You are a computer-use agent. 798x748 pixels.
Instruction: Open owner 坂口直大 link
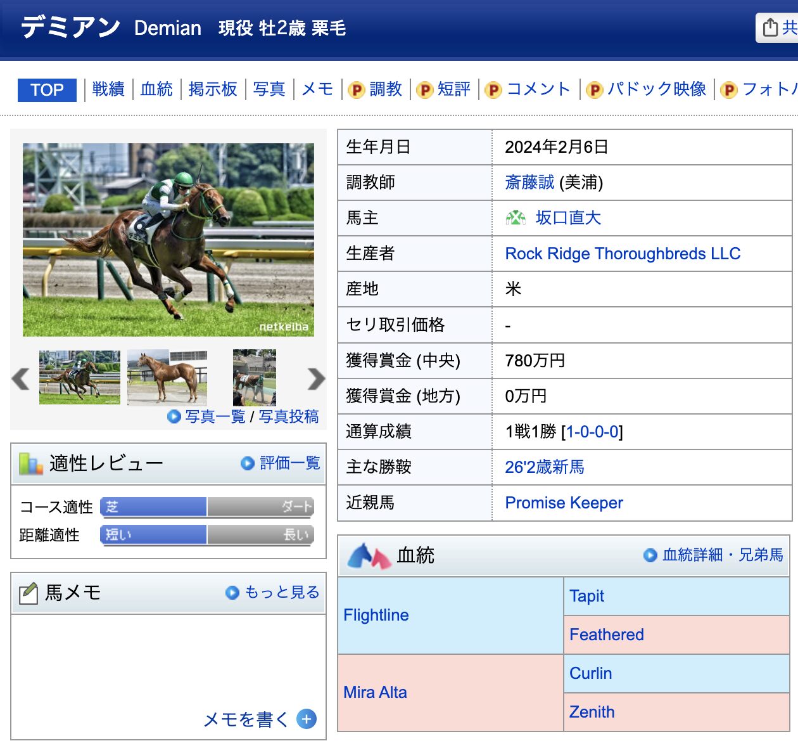click(568, 218)
